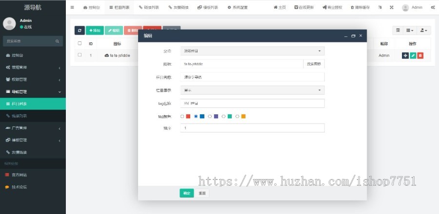Open the settings gears at top-right corner

pyautogui.click(x=433, y=7)
